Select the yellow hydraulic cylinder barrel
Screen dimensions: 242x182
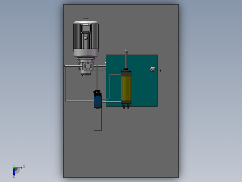[x=126, y=88]
